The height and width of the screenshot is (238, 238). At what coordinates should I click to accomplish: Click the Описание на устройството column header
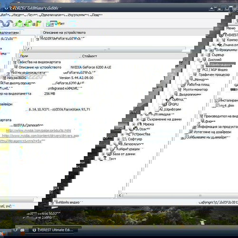pyautogui.click(x=64, y=32)
